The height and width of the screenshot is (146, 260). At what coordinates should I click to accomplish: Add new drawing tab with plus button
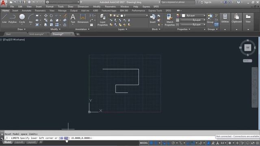78,34
